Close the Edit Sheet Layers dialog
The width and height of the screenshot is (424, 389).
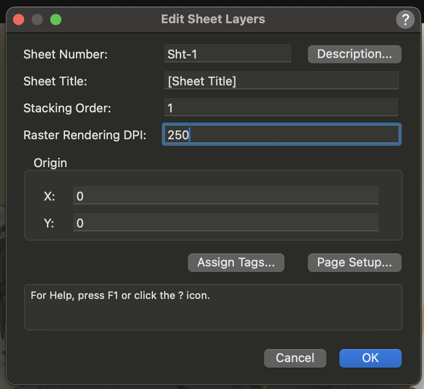(x=19, y=19)
